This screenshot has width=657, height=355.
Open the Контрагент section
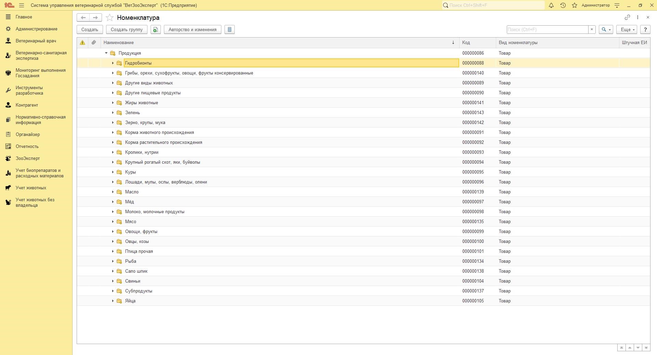click(36, 105)
